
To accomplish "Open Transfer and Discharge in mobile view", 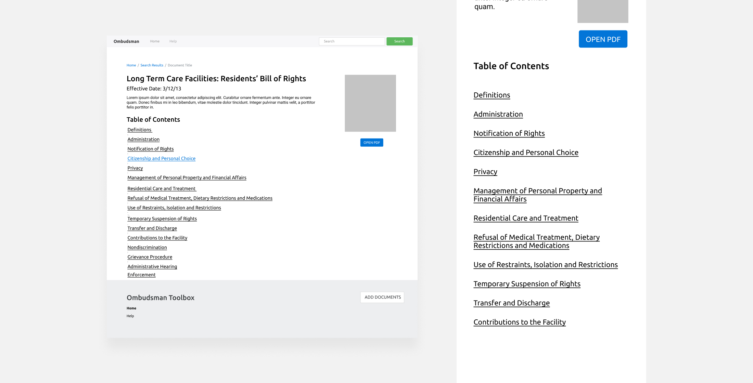I will tap(511, 303).
